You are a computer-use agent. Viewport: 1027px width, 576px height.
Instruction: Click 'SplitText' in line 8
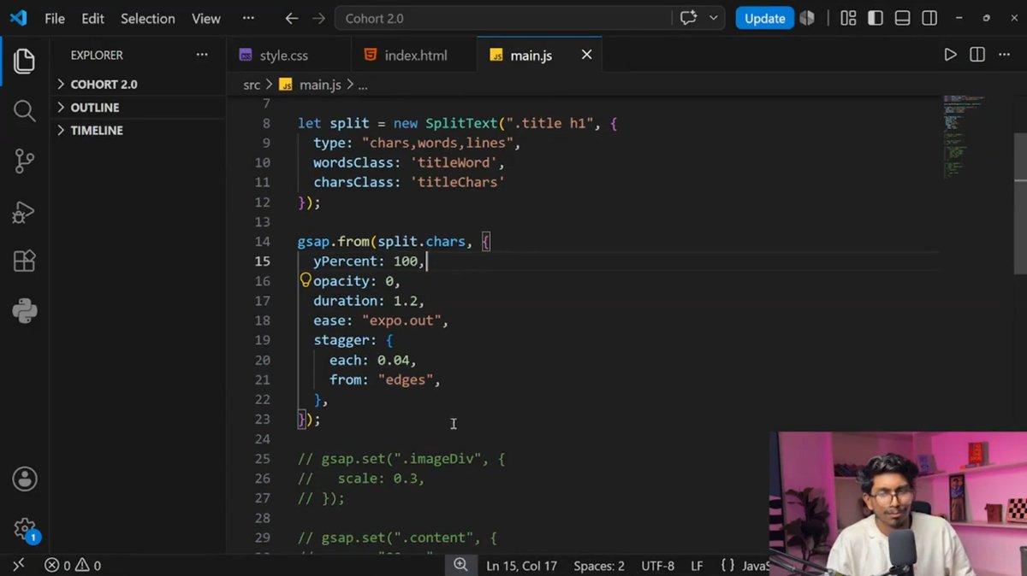click(461, 123)
